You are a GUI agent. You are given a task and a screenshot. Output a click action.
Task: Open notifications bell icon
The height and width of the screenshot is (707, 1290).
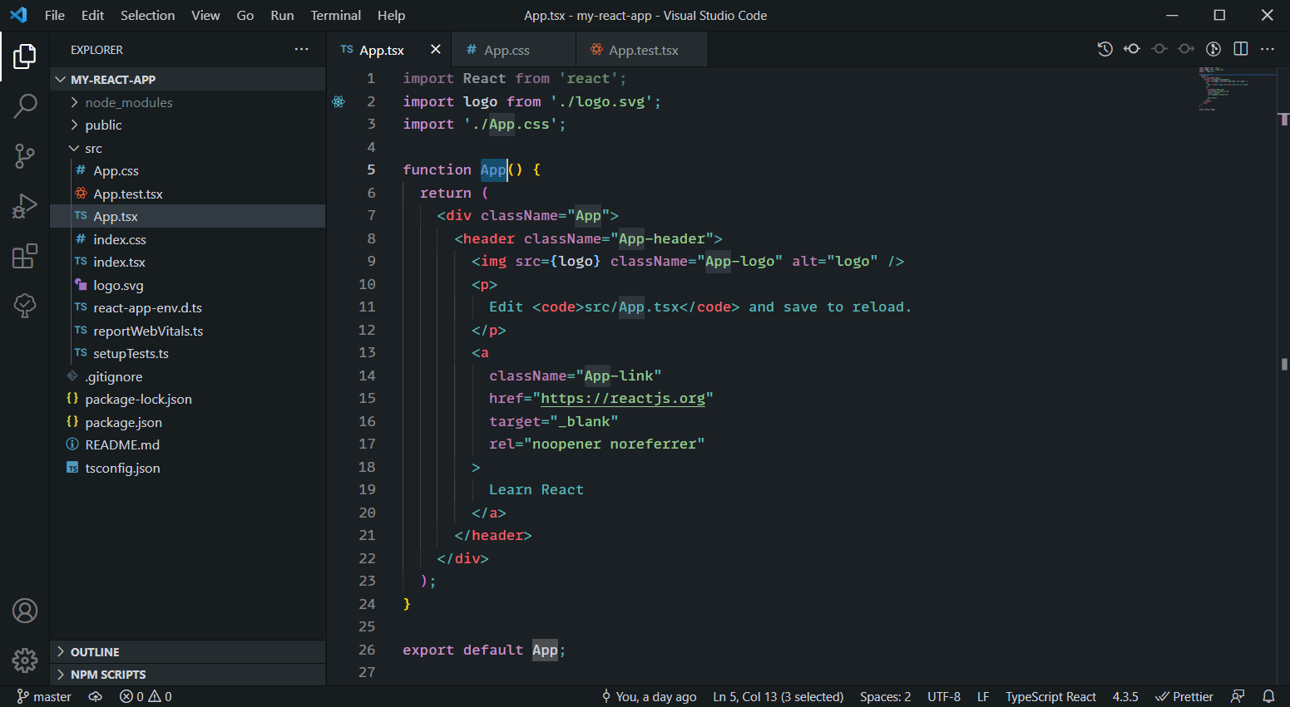tap(1268, 697)
